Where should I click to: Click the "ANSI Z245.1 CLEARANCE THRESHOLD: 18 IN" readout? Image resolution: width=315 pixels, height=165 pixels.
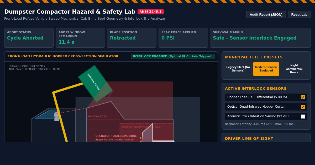(34, 69)
